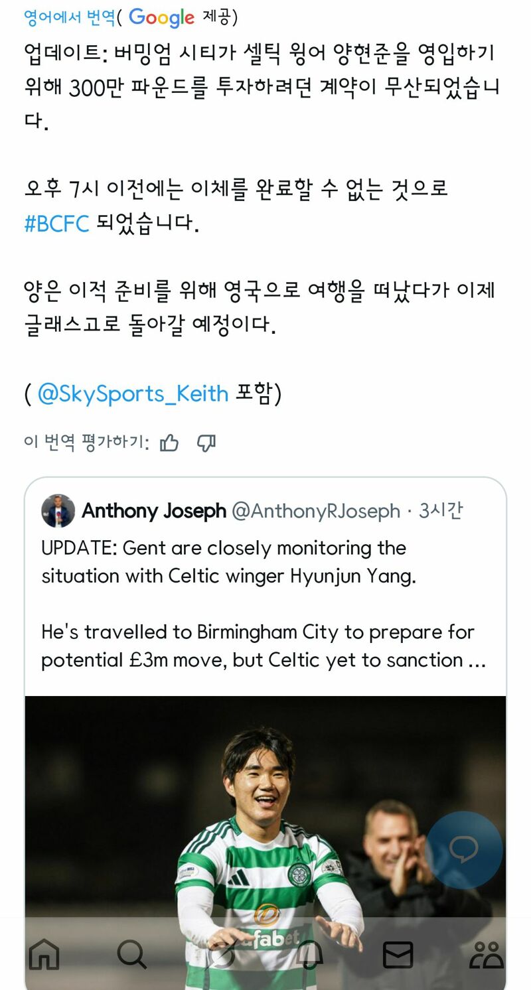The image size is (531, 990).
Task: Tap the #BCFC hashtag
Action: pos(56,224)
